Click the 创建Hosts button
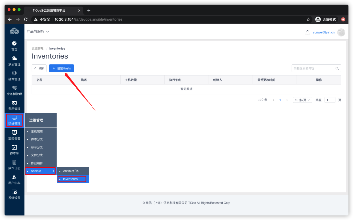The width and height of the screenshot is (353, 220). tap(61, 68)
